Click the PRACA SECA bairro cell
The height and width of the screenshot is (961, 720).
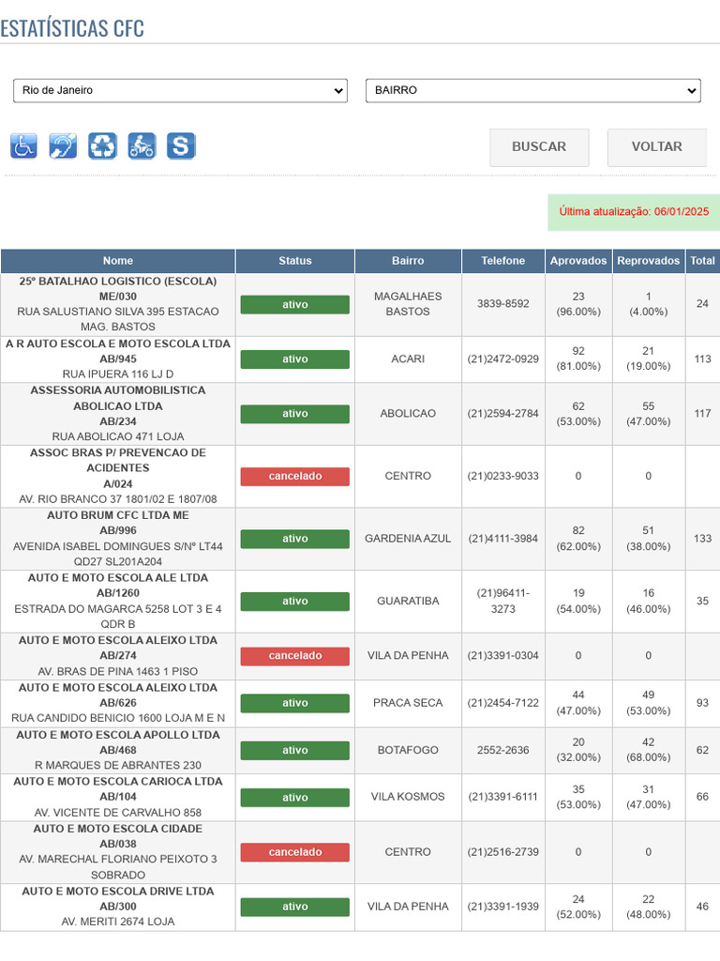(x=408, y=703)
